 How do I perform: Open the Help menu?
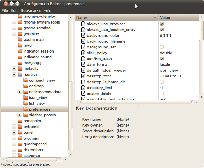tap(47, 10)
